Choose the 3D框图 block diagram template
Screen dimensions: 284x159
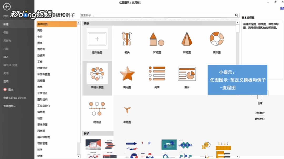[x=187, y=42]
